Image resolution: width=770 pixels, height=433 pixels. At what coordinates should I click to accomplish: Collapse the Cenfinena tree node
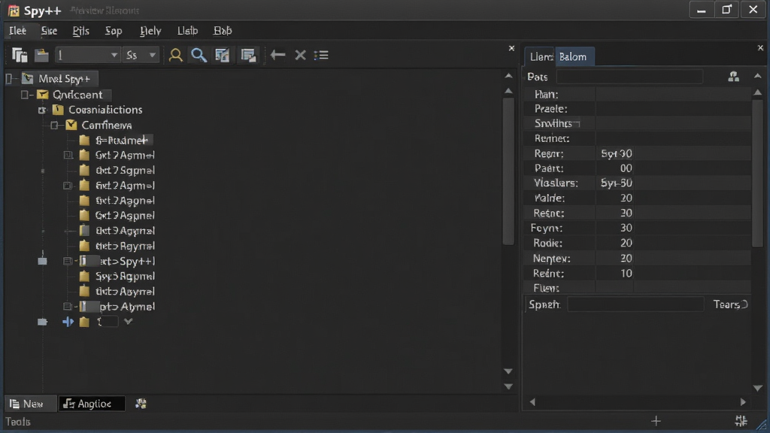coord(54,126)
